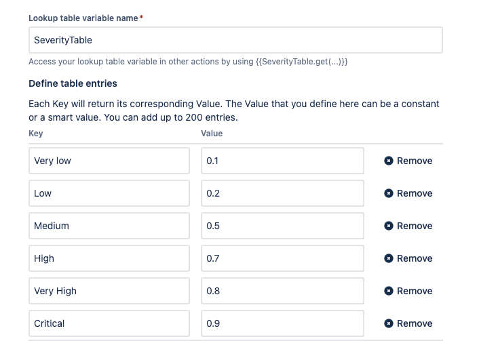
Task: Click the remove icon beside Critical
Action: pyautogui.click(x=389, y=323)
